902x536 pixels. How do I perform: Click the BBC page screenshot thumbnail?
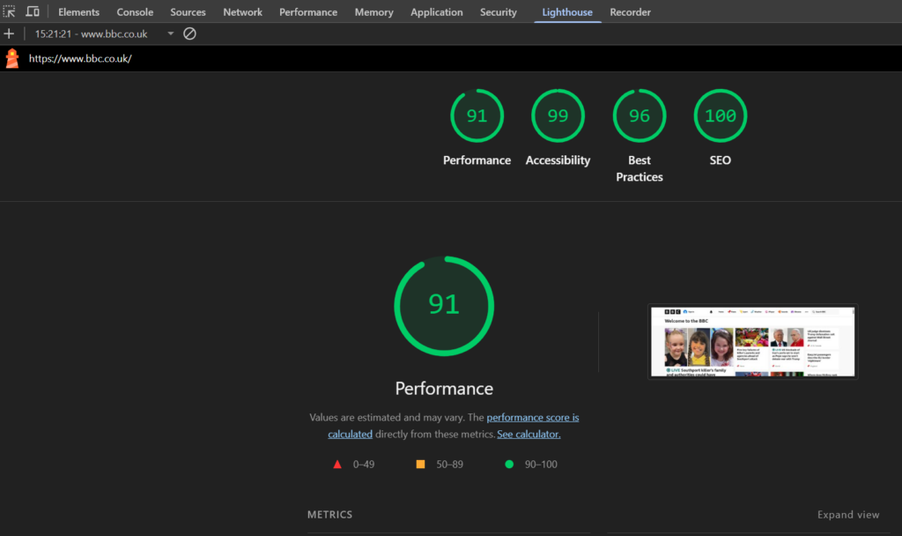[x=752, y=342]
